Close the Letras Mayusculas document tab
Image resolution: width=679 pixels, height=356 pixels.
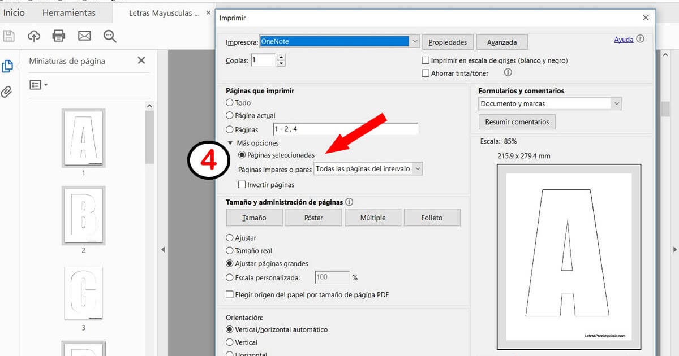click(x=209, y=12)
